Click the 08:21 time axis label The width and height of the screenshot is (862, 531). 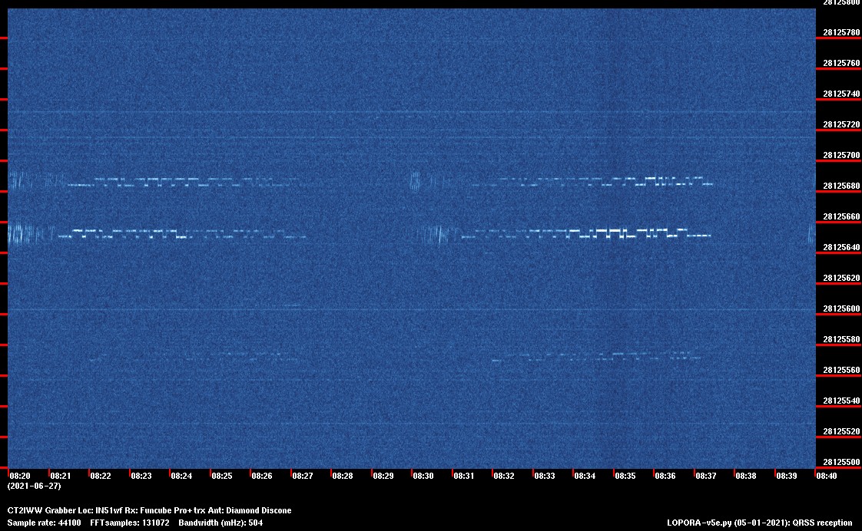(x=61, y=476)
